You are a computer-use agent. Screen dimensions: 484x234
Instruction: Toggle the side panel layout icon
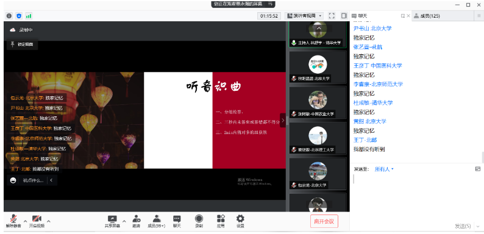click(344, 16)
